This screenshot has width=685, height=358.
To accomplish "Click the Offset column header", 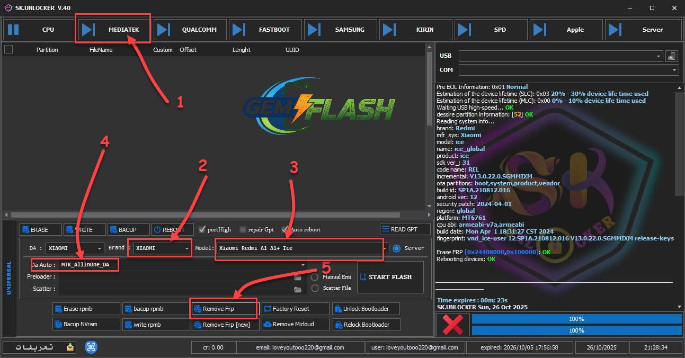I will pos(188,50).
